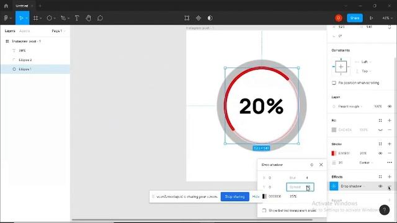The height and width of the screenshot is (223, 397).
Task: Add a new stroke with plus icon
Action: pos(390,144)
